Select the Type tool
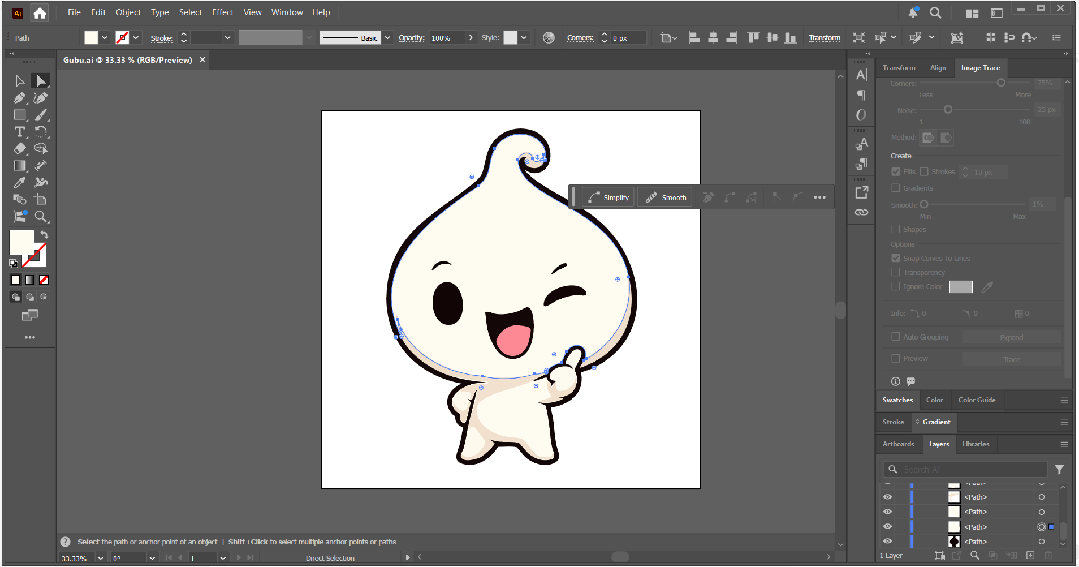This screenshot has width=1079, height=567. [x=19, y=132]
